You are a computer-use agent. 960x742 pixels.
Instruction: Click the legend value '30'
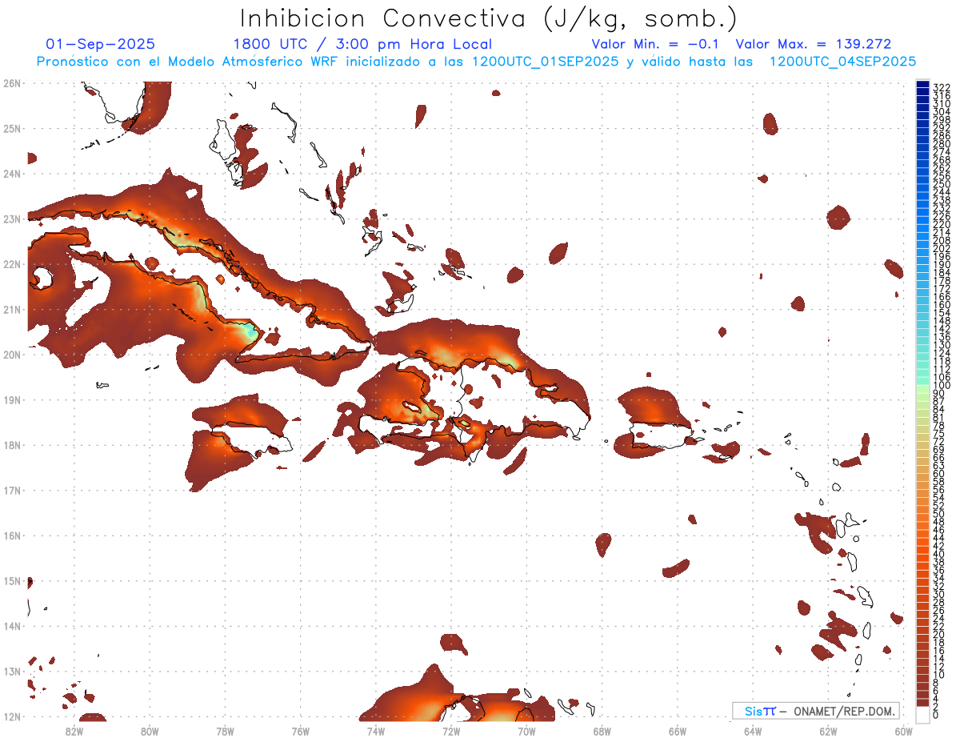click(939, 594)
